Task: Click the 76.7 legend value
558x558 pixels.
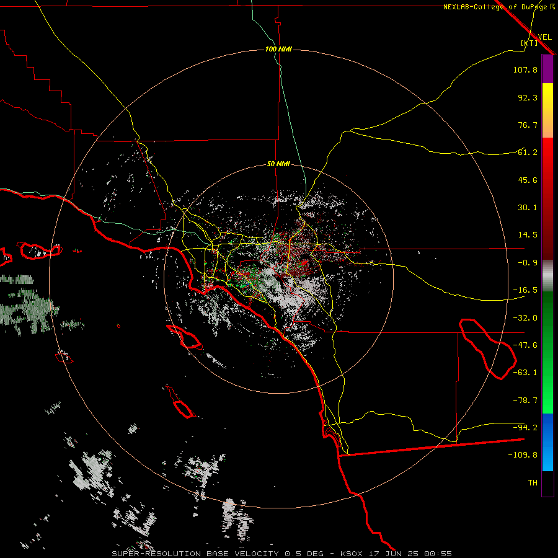Action: click(528, 125)
